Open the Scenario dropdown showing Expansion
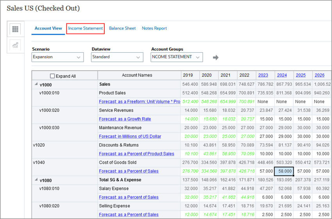The image size is (332, 219). click(57, 57)
